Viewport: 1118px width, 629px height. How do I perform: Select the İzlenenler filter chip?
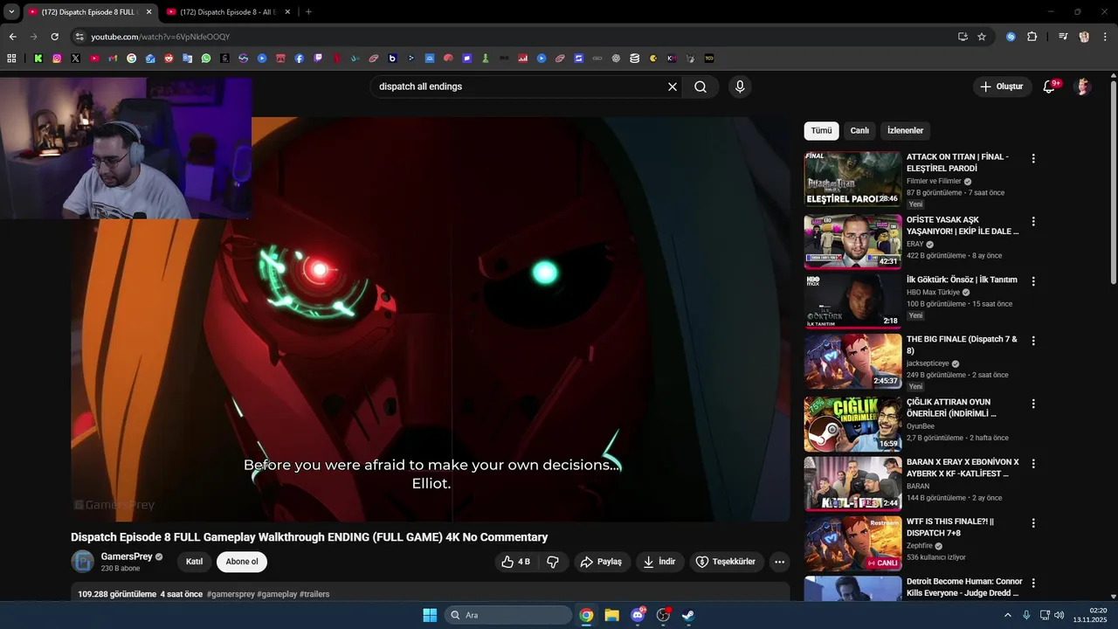(x=905, y=131)
